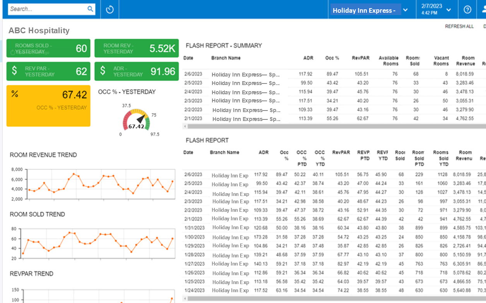Expand the Holiday Inn Express branch dropdown
This screenshot has height=303, width=486.
tap(405, 10)
